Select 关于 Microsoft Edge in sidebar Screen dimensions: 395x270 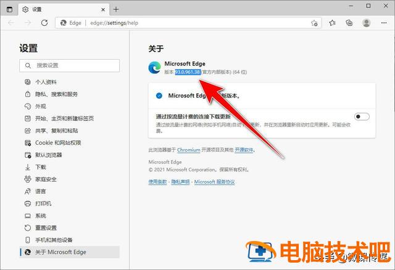point(69,252)
